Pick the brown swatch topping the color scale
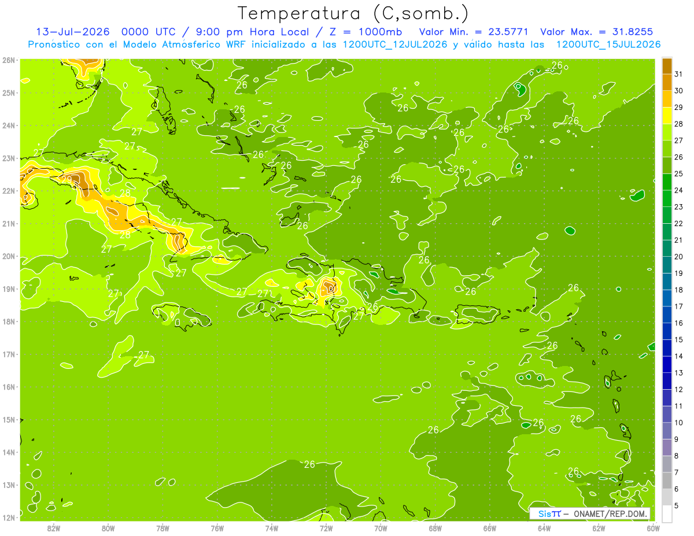The height and width of the screenshot is (536, 694). 667,66
